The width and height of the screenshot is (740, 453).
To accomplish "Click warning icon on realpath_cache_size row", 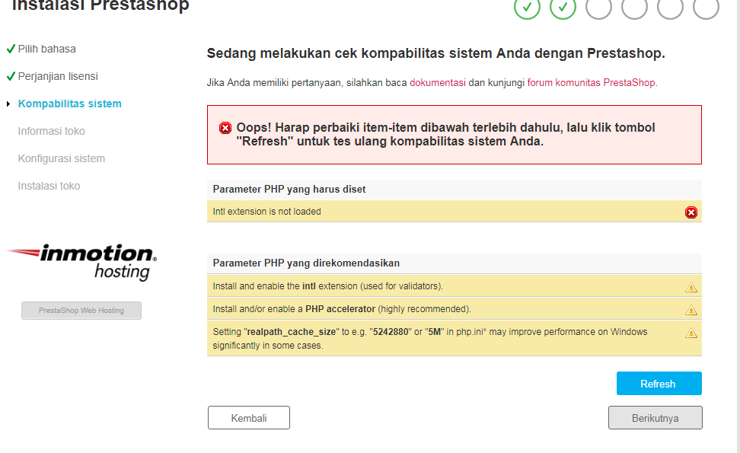I will (691, 333).
